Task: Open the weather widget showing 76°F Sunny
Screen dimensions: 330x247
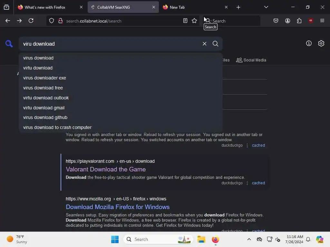Action: (x=17, y=239)
